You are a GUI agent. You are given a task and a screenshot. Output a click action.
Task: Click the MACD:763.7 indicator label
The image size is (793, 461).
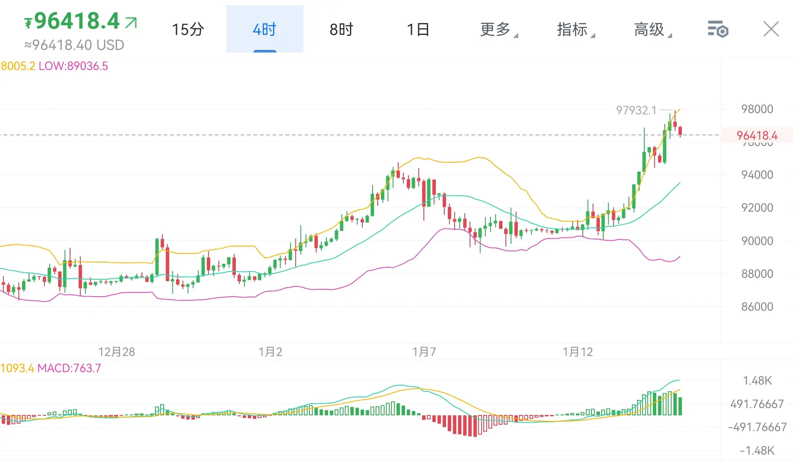click(69, 368)
